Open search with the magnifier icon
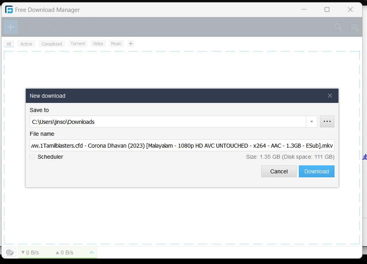 pos(338,27)
